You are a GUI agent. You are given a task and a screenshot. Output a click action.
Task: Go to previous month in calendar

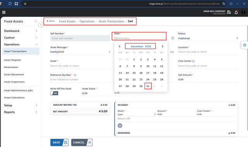(x=120, y=46)
